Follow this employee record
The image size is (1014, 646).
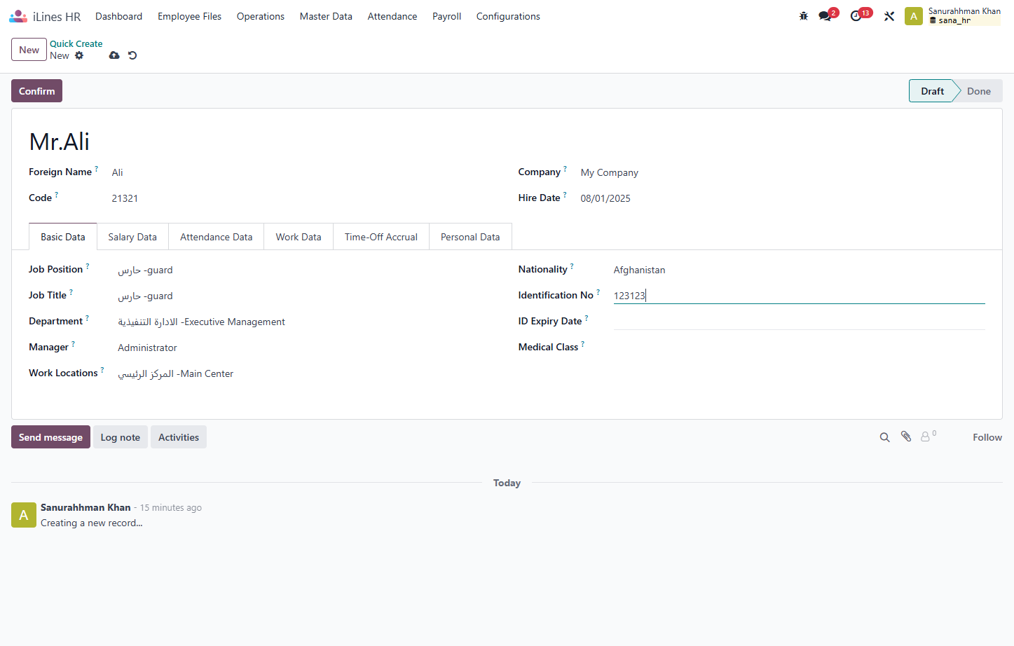point(987,437)
